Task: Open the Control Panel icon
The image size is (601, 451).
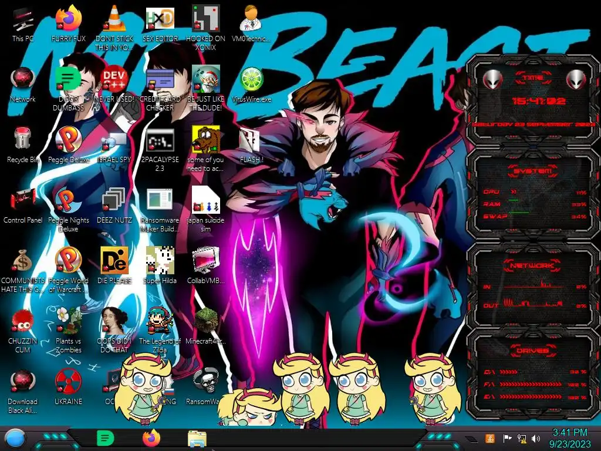Action: (23, 200)
